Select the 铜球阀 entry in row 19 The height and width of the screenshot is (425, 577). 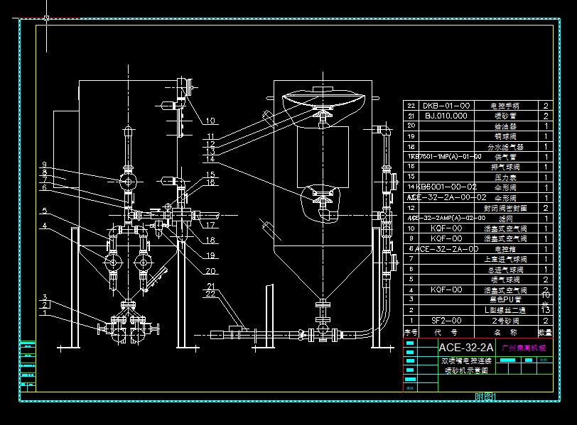click(x=505, y=137)
